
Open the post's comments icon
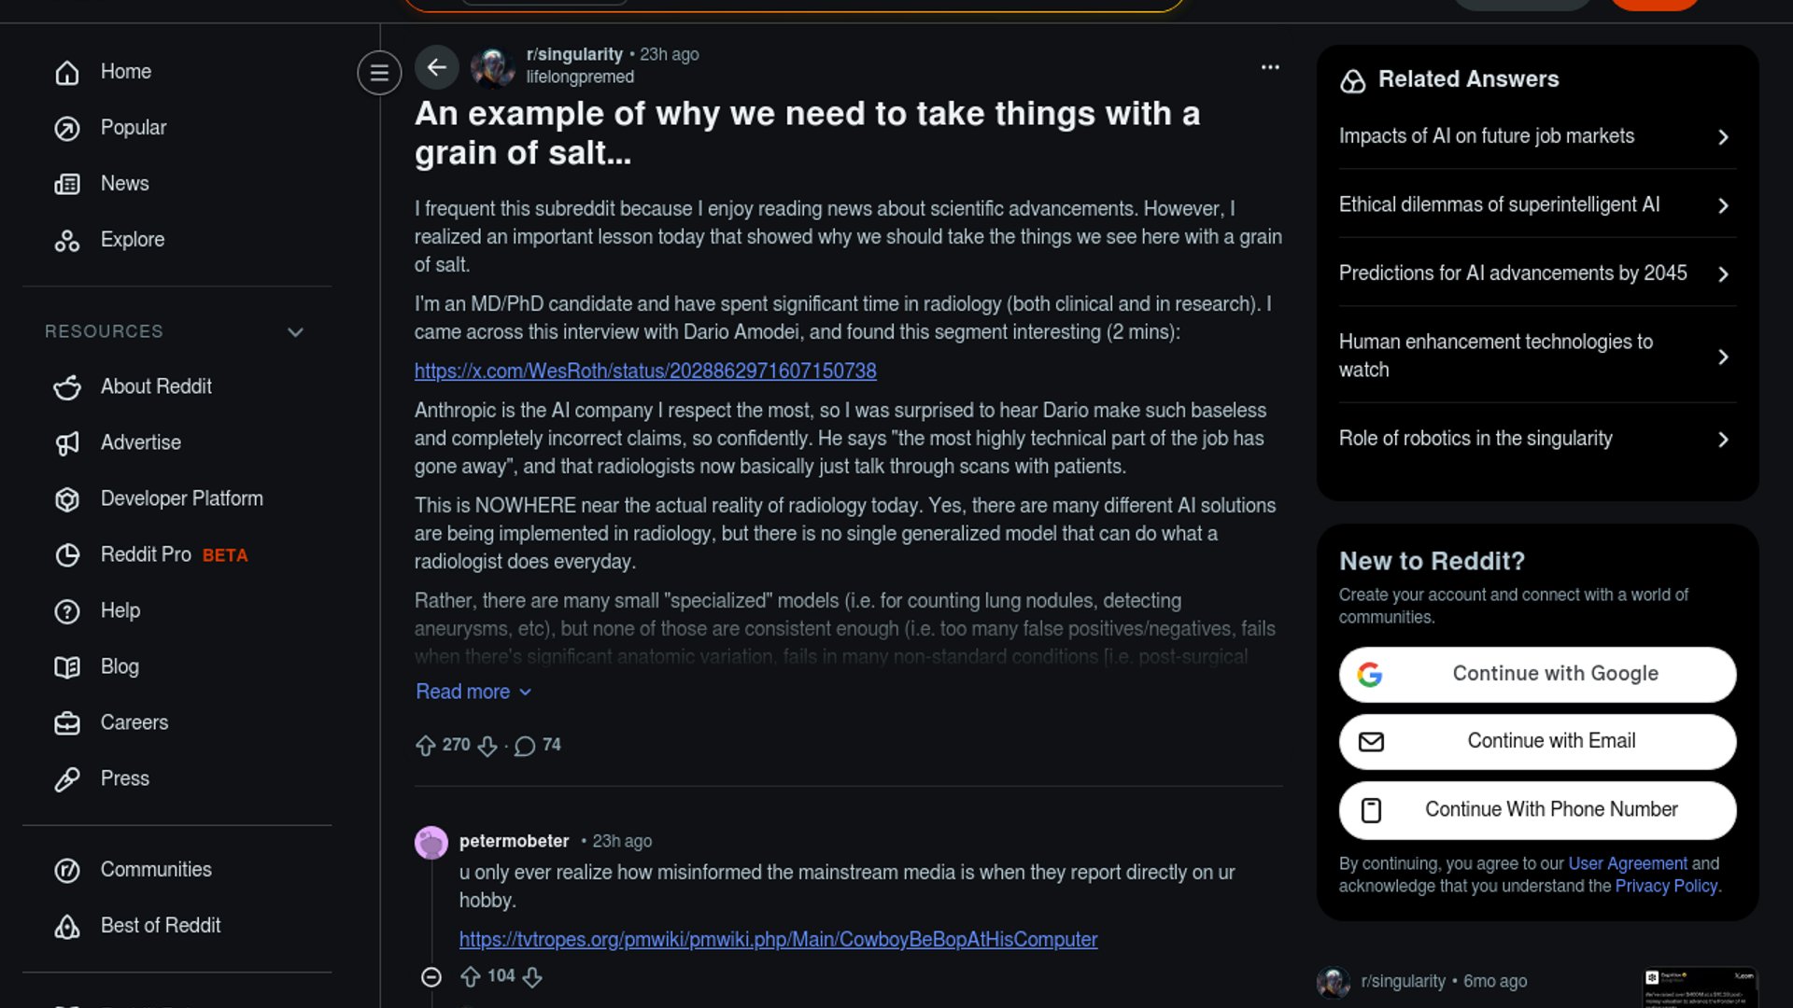pyautogui.click(x=525, y=746)
